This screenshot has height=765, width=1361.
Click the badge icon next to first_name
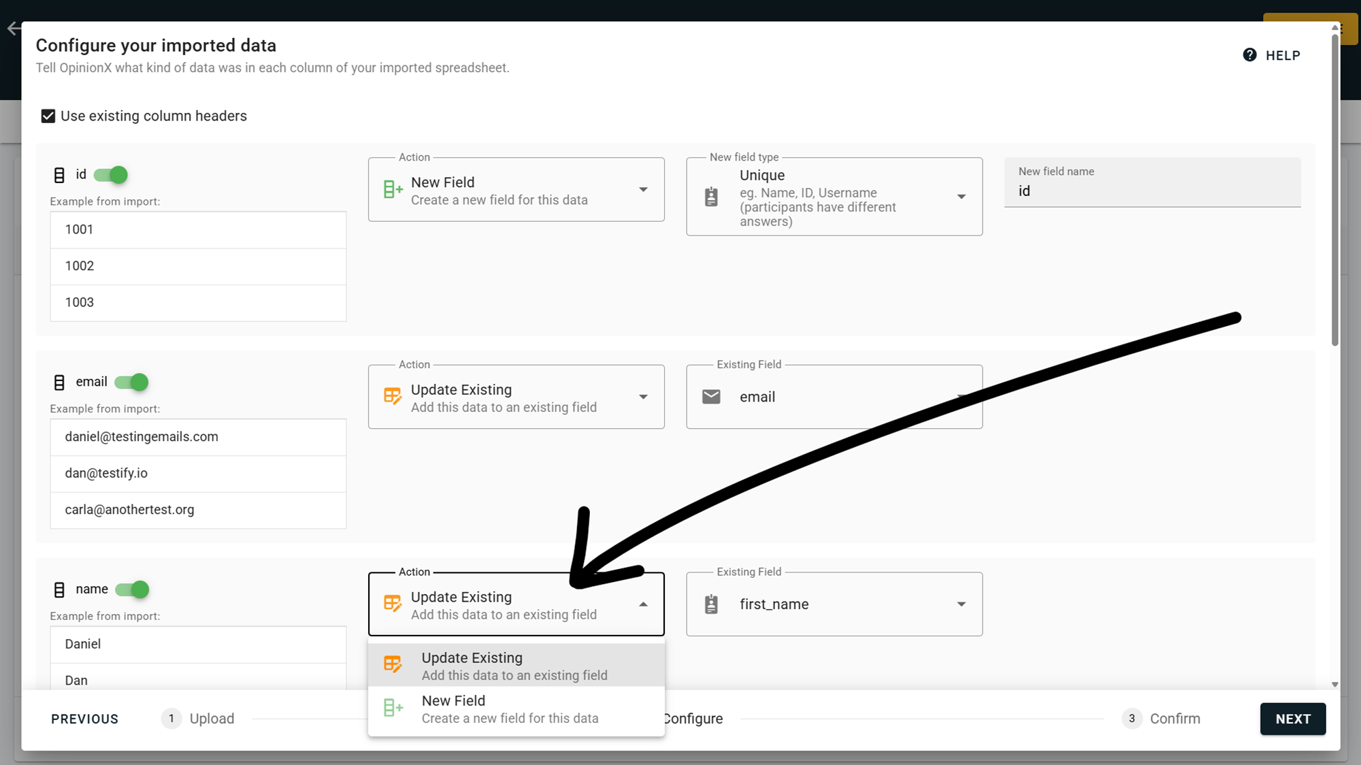[x=711, y=604]
